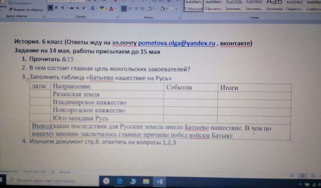This screenshot has width=321, height=188.
Task: Click Copy (Копировать) in clipboard group
Action: 20,3
